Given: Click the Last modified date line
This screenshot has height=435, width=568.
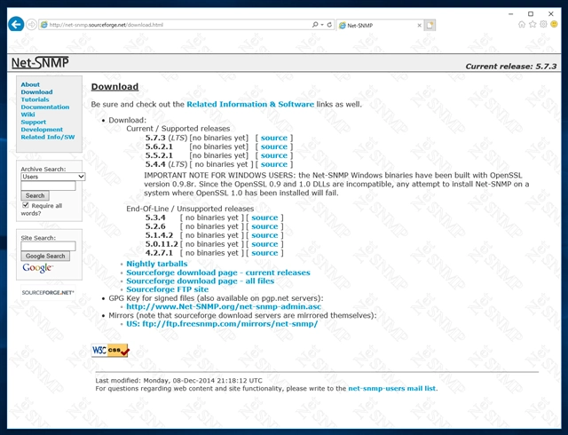Looking at the screenshot, I should [178, 381].
